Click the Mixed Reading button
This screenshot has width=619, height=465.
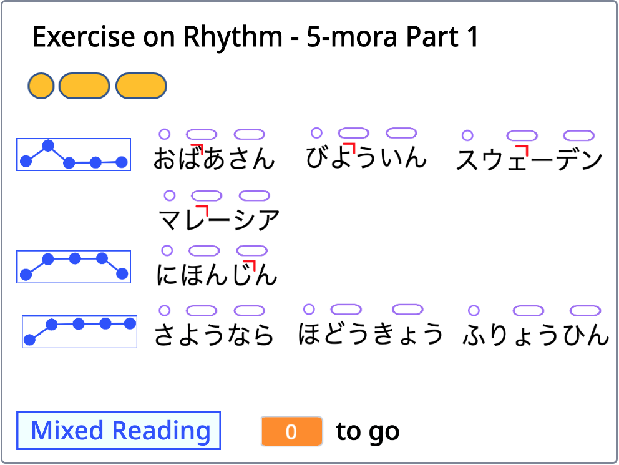pyautogui.click(x=119, y=431)
